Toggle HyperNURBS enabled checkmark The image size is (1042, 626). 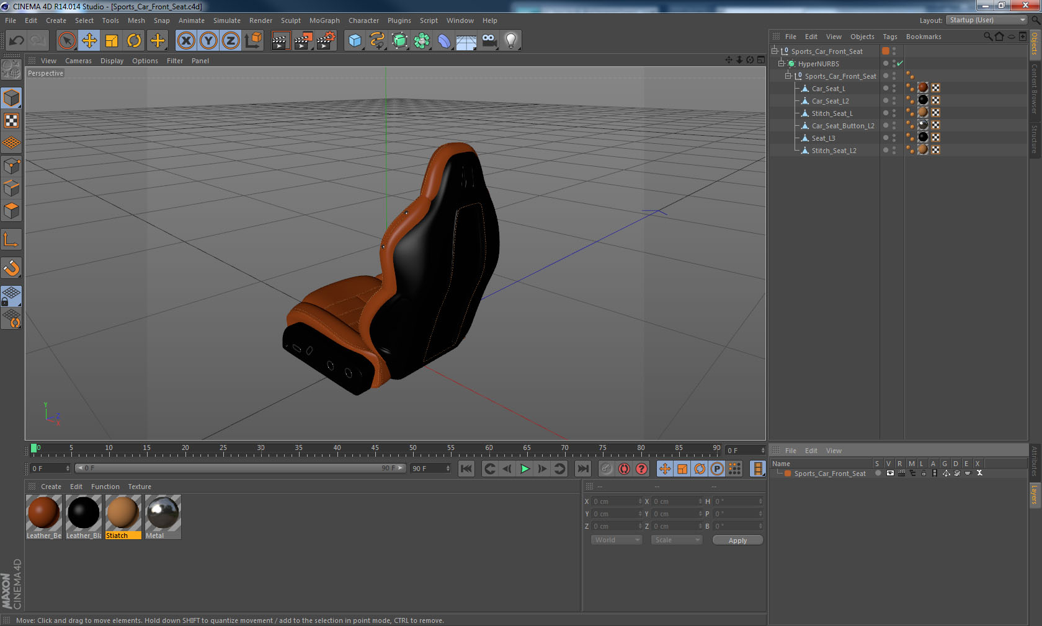click(x=900, y=63)
